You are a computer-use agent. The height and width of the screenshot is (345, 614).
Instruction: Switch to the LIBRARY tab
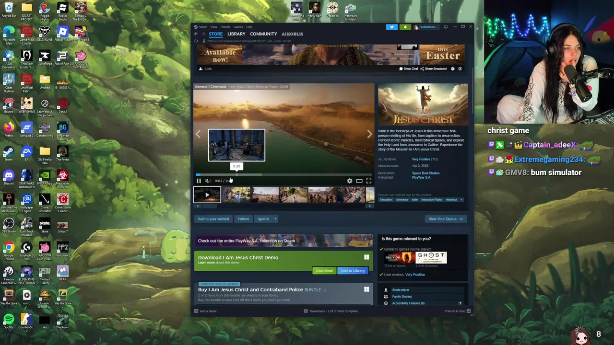tap(236, 34)
